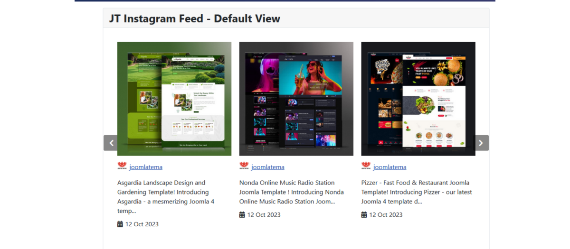Open the green Asgardia landscape template thumbnail
Image resolution: width=570 pixels, height=249 pixels.
click(174, 99)
